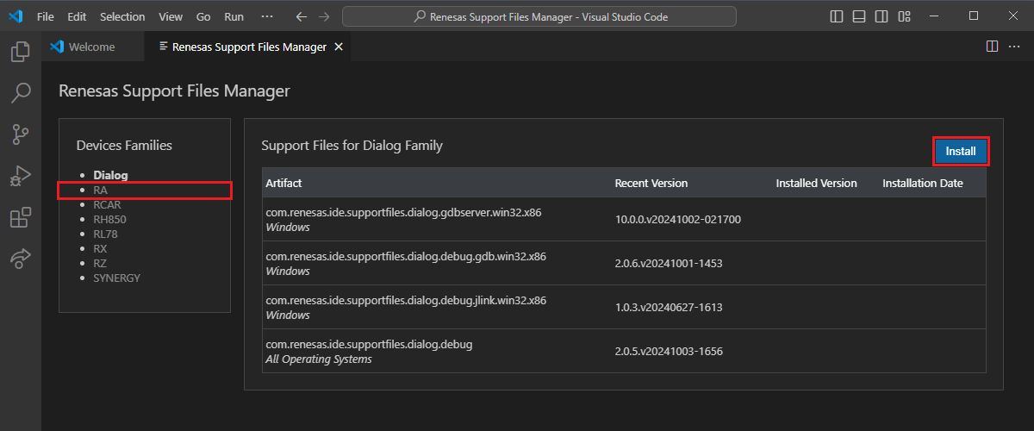Open editor more actions ellipsis

click(1014, 47)
